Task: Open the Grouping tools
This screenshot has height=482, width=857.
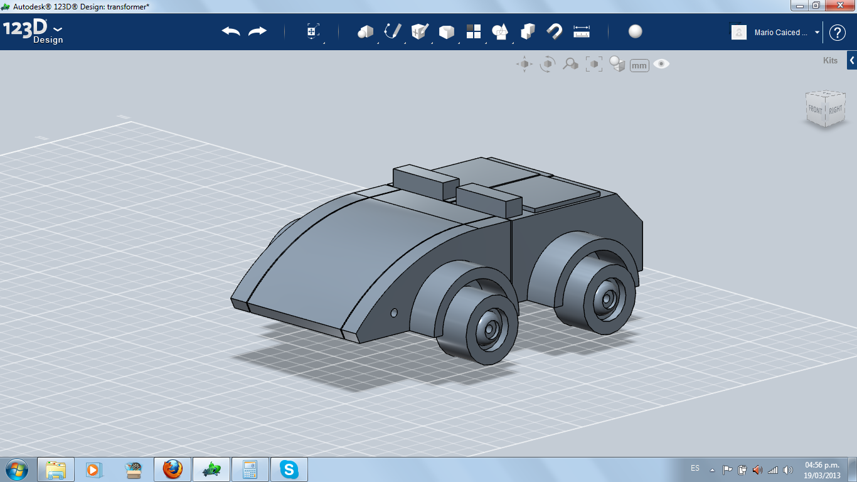Action: point(500,32)
